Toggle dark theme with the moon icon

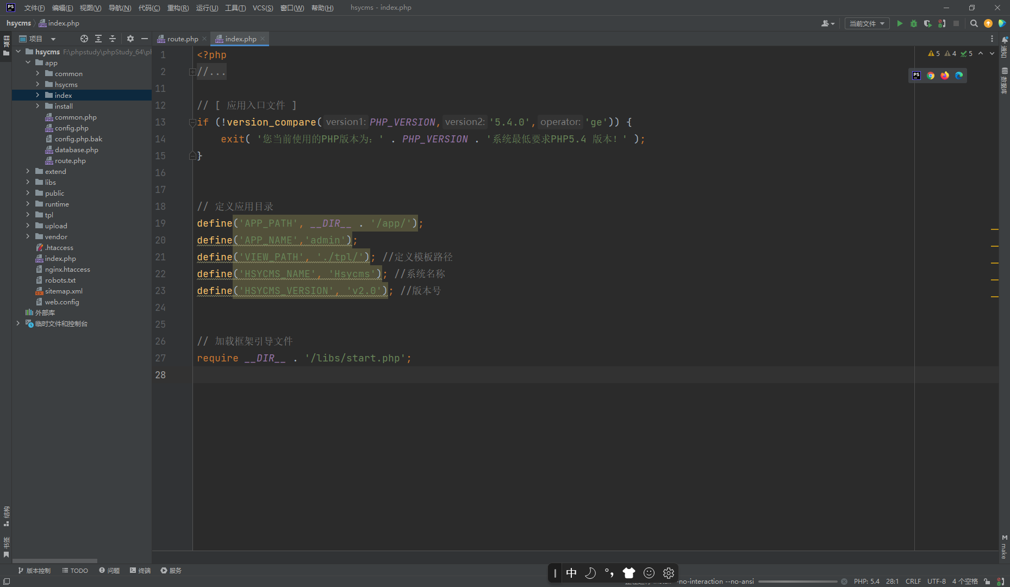tap(591, 573)
